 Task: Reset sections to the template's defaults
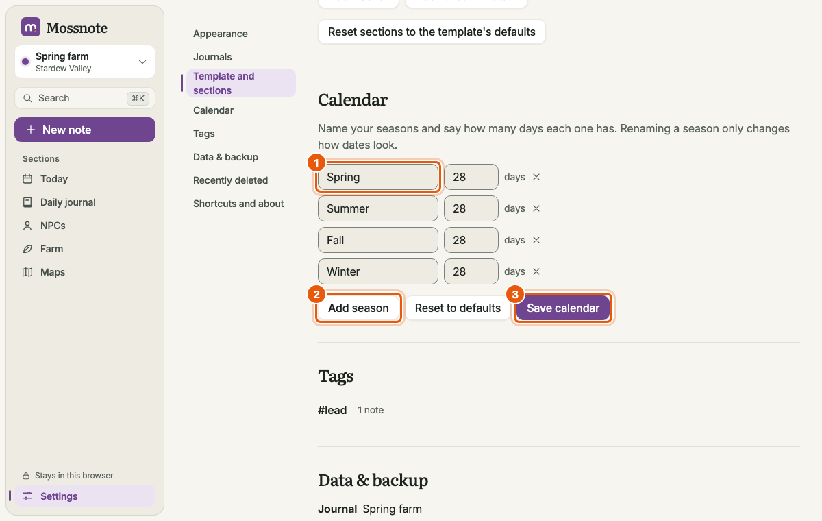(432, 32)
